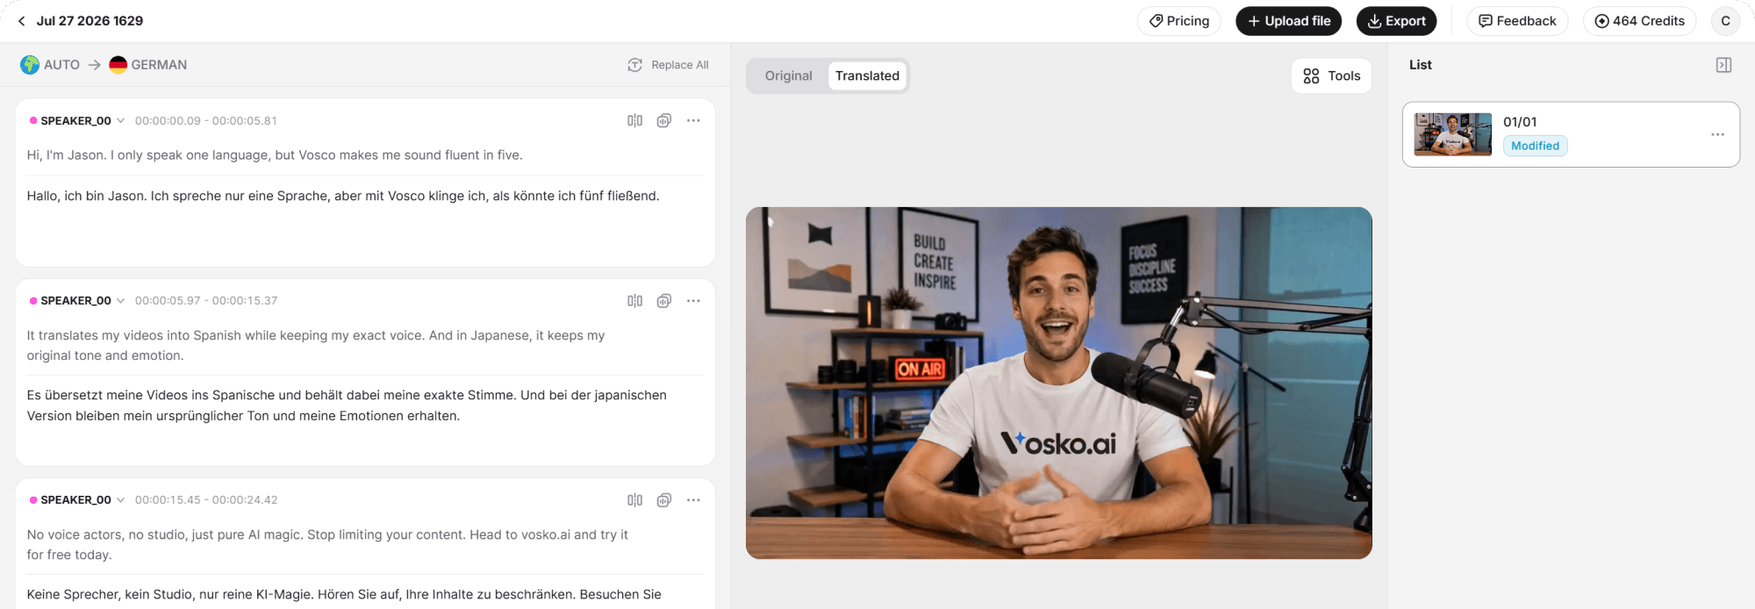Collapse the List panel

[1723, 65]
